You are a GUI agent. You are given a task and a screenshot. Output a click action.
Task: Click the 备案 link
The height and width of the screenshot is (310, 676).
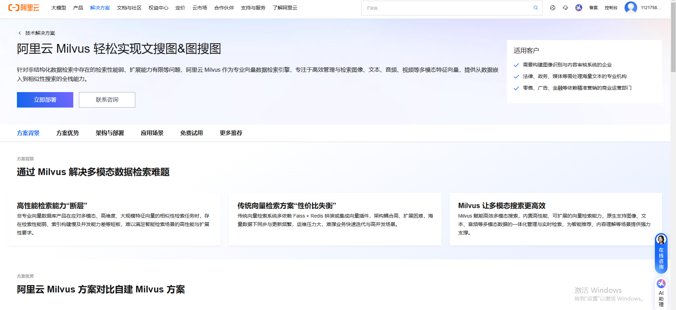(x=594, y=8)
